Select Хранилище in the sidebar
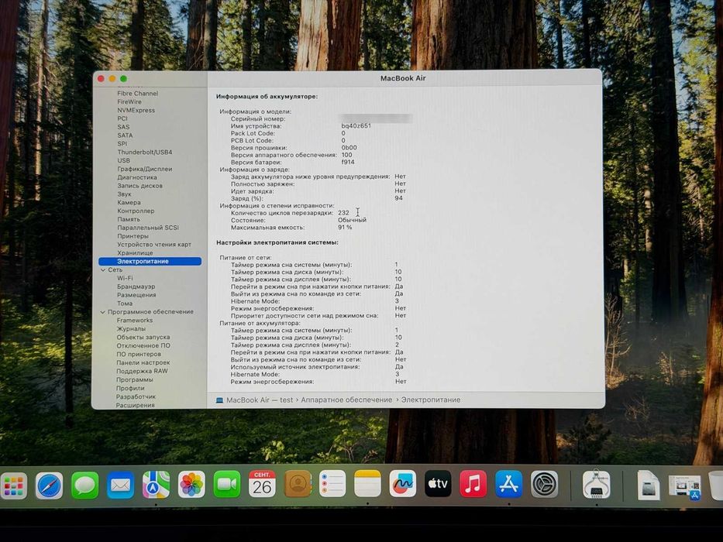Image resolution: width=723 pixels, height=542 pixels. click(x=135, y=253)
